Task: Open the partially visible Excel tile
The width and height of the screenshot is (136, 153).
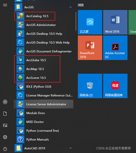Action: [132, 22]
